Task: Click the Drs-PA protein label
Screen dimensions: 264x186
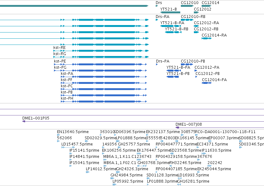Action: pyautogui.click(x=163, y=61)
